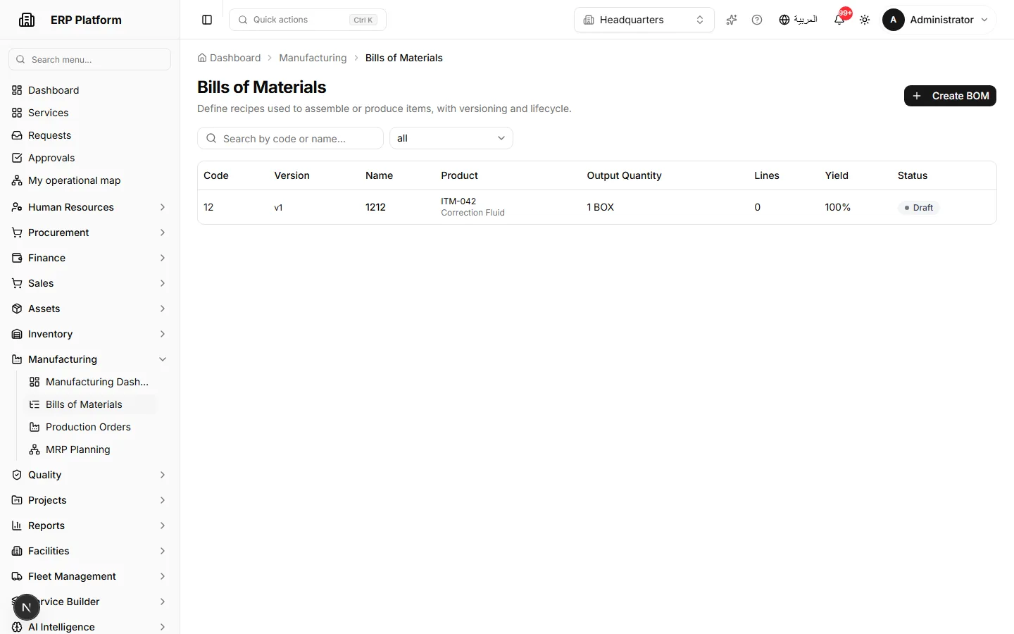Click the ERP Platform logo icon
The height and width of the screenshot is (634, 1014).
click(27, 20)
